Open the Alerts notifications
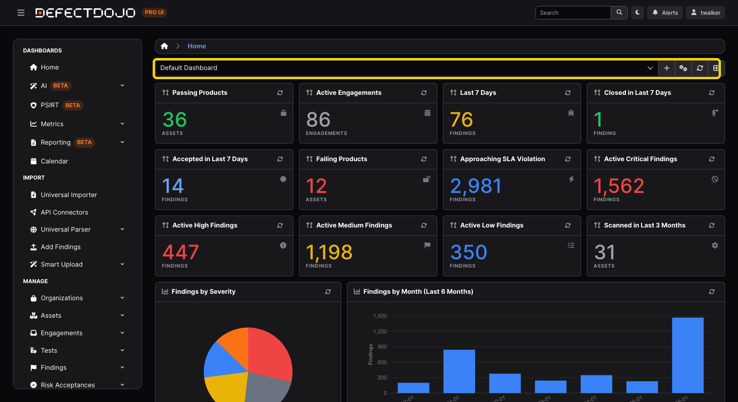This screenshot has width=738, height=402. tap(665, 12)
